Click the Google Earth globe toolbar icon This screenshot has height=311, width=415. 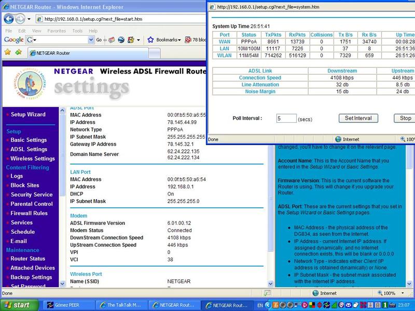pyautogui.click(x=121, y=40)
